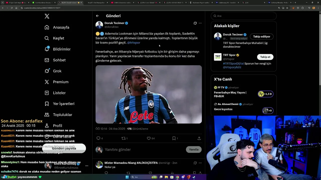Screen dimensions: 321x180
Task: Click the Windows Start button
Action: click(x=127, y=177)
